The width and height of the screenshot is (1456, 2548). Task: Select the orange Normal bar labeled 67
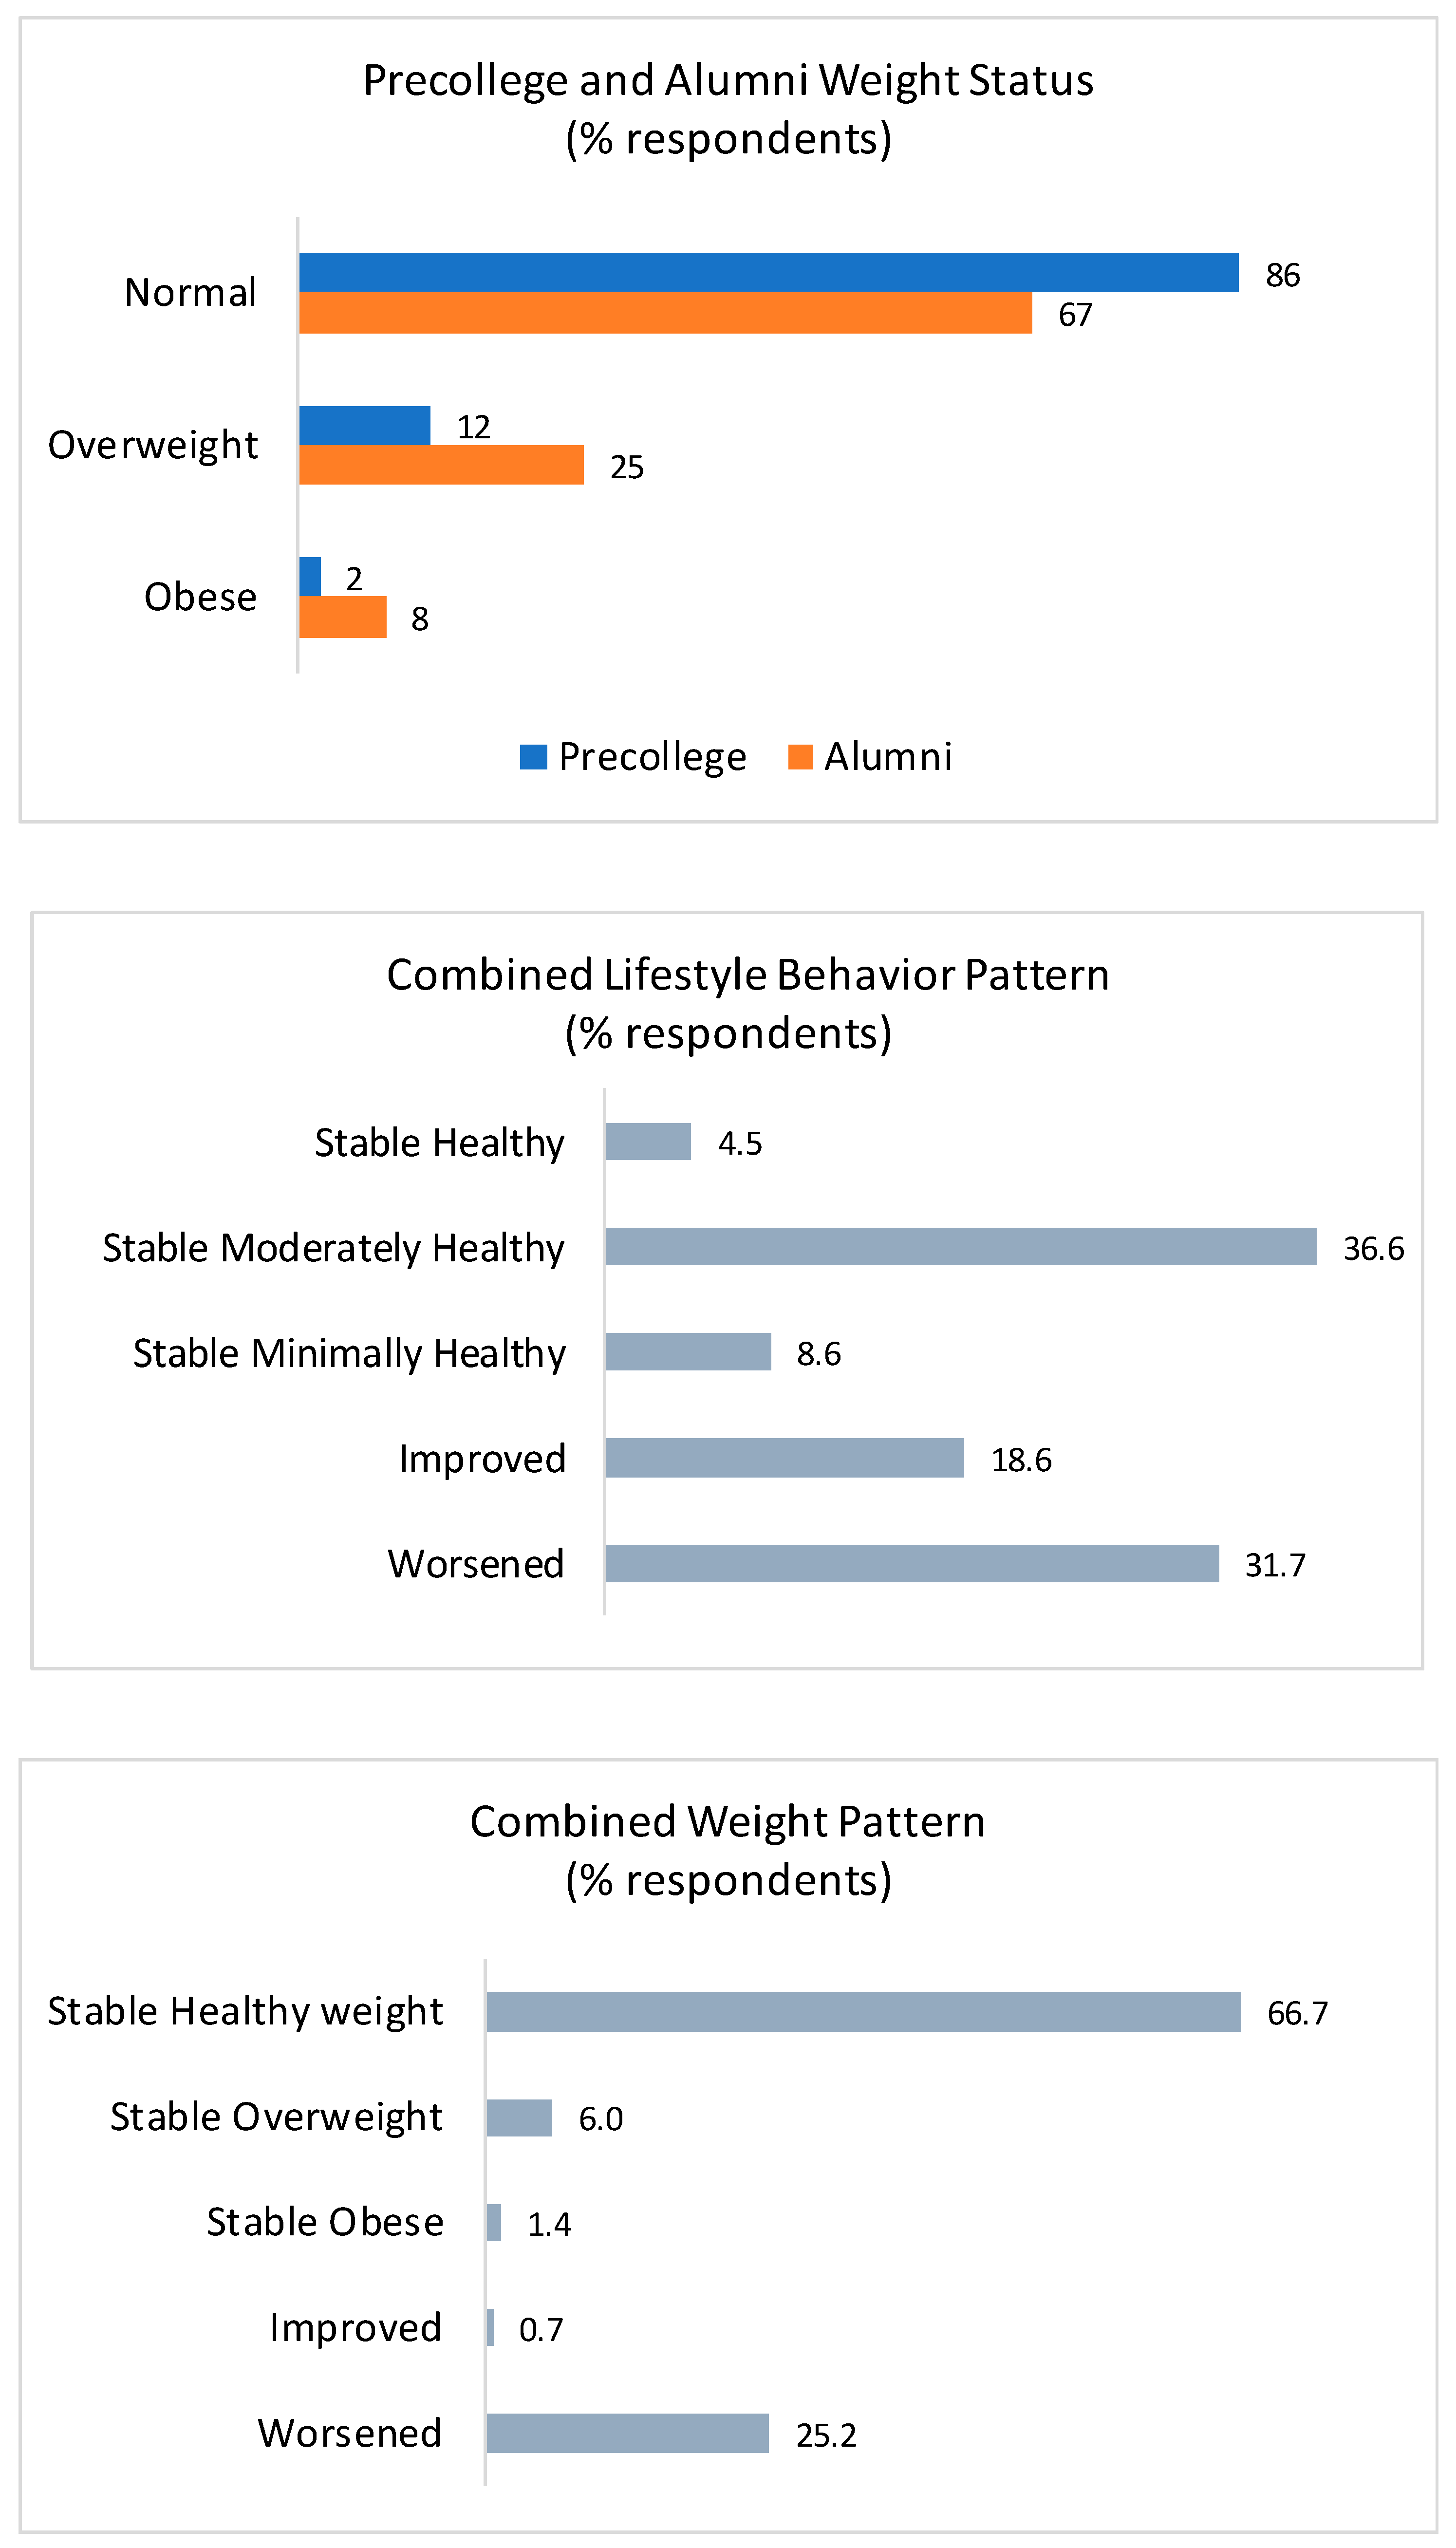pyautogui.click(x=665, y=313)
